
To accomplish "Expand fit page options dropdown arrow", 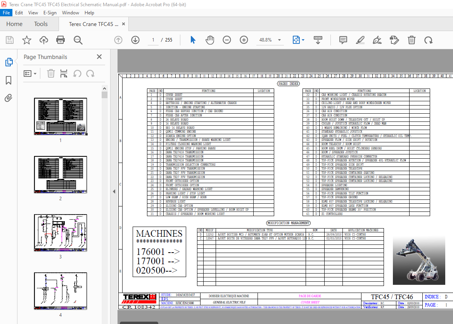I will click(303, 40).
